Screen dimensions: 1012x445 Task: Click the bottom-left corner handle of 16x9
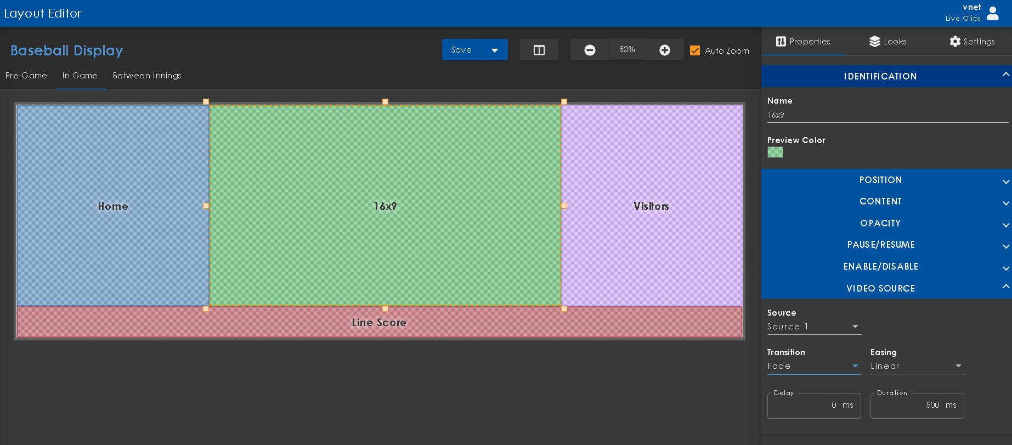click(206, 309)
